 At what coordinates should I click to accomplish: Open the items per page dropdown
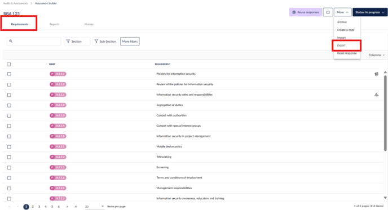tap(94, 207)
